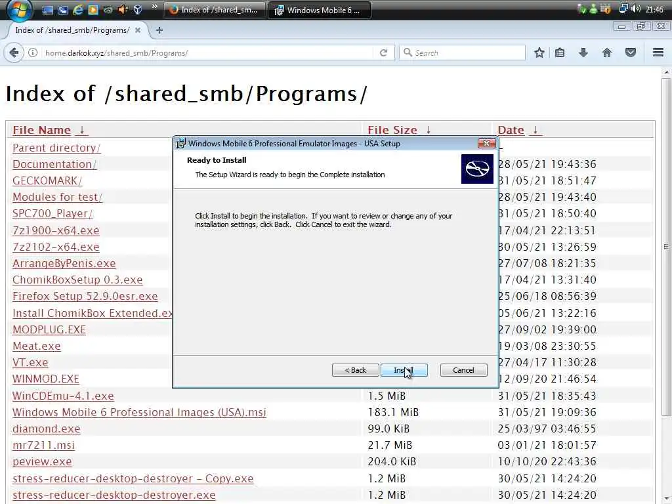672x504 pixels.
Task: Click green user tray icon
Action: 593,9
